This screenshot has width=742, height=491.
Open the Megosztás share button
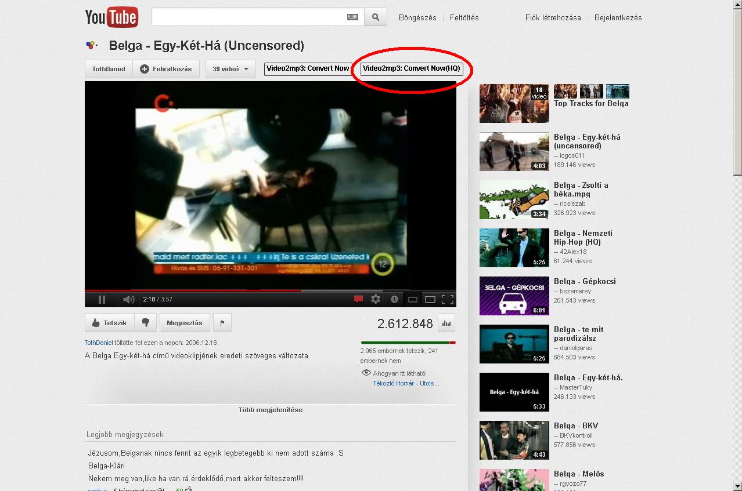[185, 323]
